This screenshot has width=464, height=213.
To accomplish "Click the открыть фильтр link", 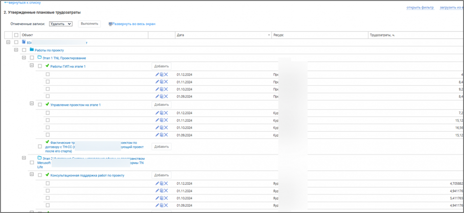I will [420, 7].
